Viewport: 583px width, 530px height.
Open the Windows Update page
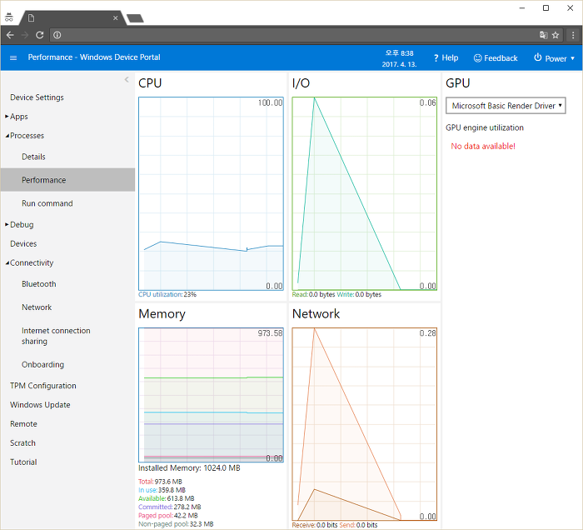[x=40, y=405]
